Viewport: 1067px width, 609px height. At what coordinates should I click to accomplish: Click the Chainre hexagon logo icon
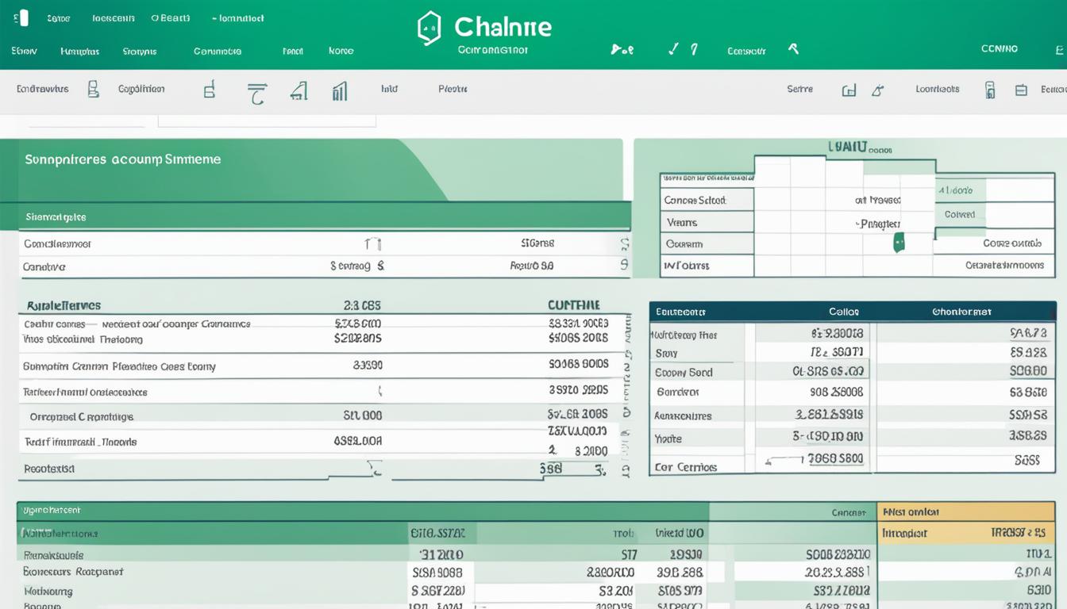pos(429,27)
